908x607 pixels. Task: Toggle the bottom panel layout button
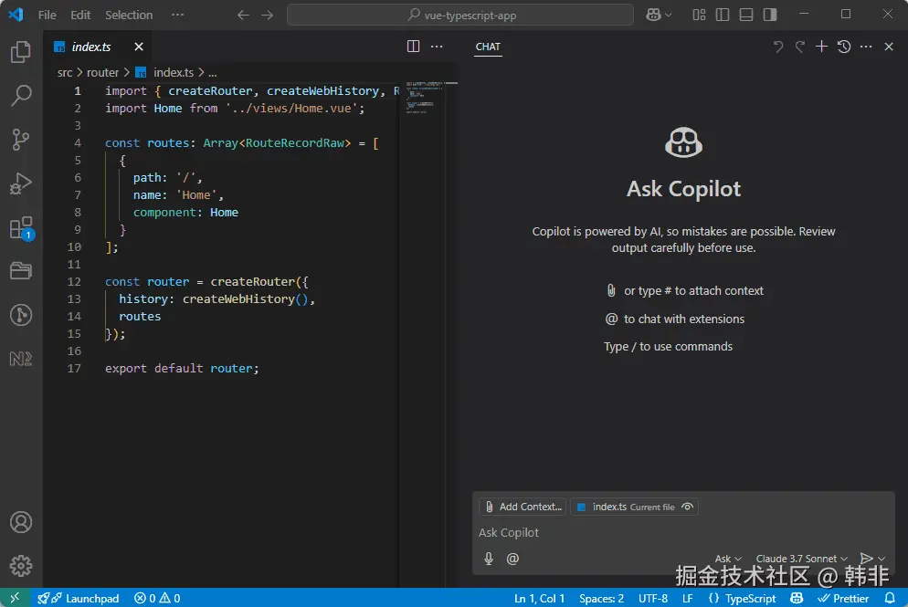click(x=746, y=15)
